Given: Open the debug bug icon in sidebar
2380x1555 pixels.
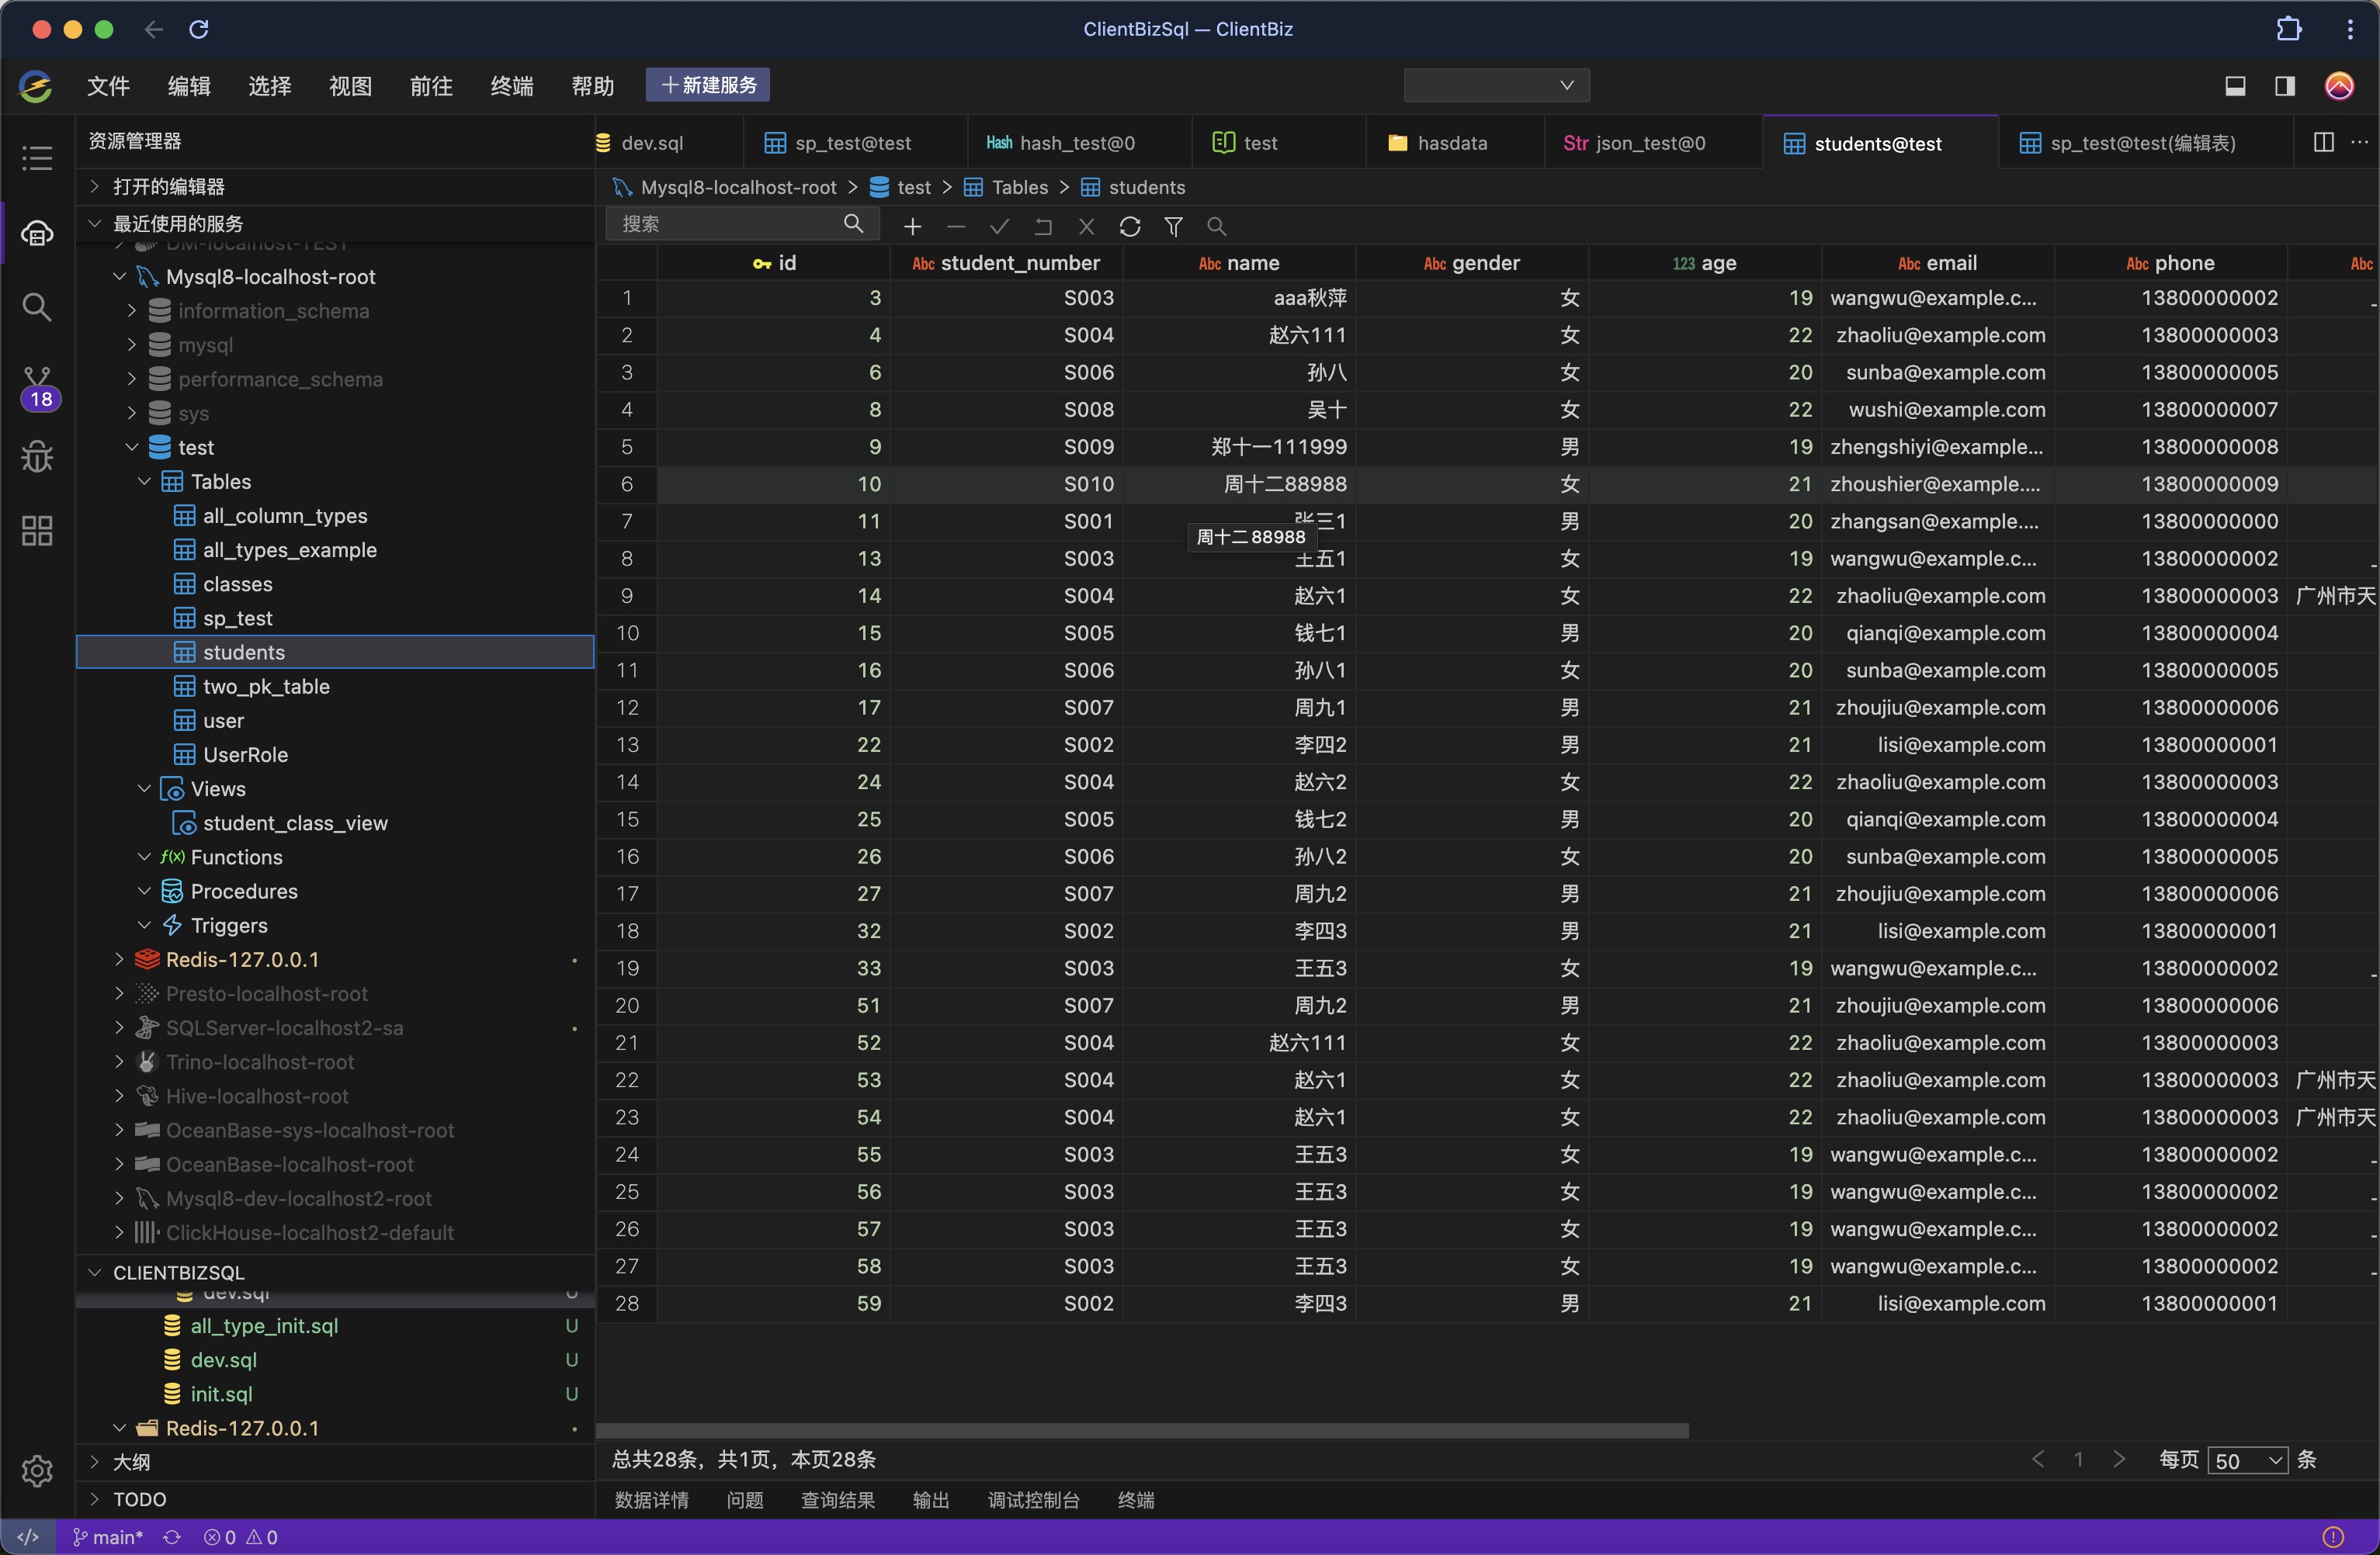Looking at the screenshot, I should point(38,457).
